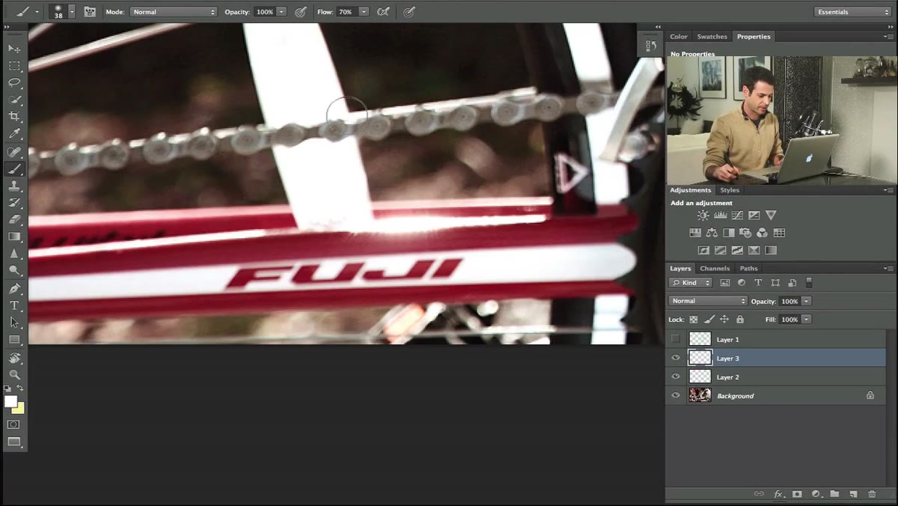Select the Zoom tool

pyautogui.click(x=14, y=374)
